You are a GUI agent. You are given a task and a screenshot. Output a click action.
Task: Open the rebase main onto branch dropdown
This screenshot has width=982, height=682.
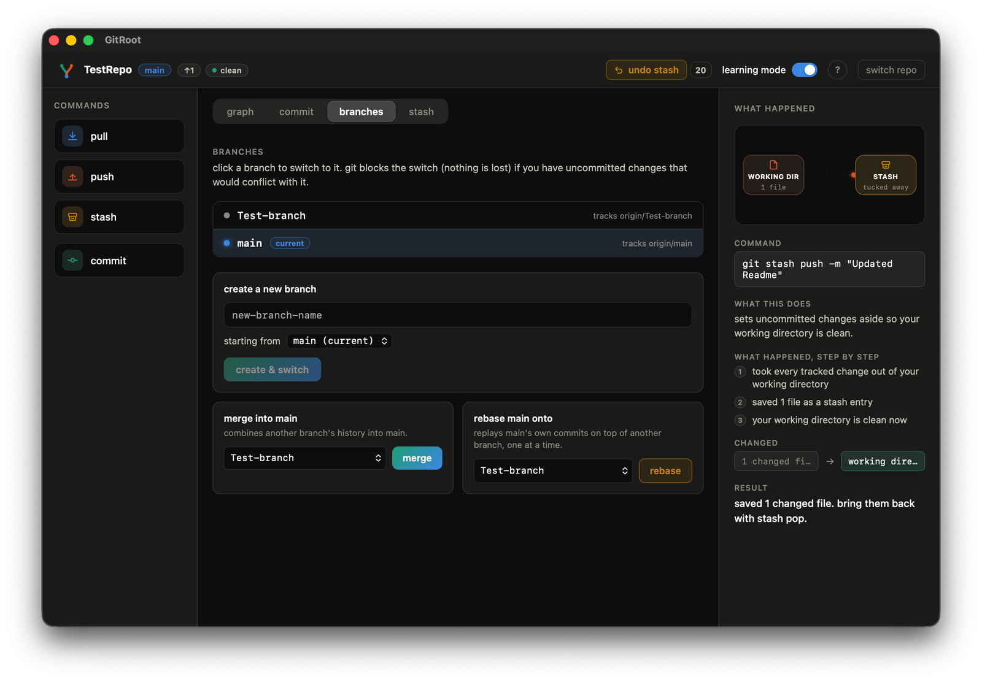coord(553,470)
